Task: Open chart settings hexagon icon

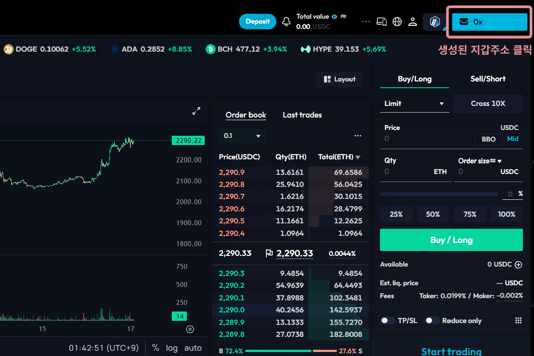Action: coord(190,329)
